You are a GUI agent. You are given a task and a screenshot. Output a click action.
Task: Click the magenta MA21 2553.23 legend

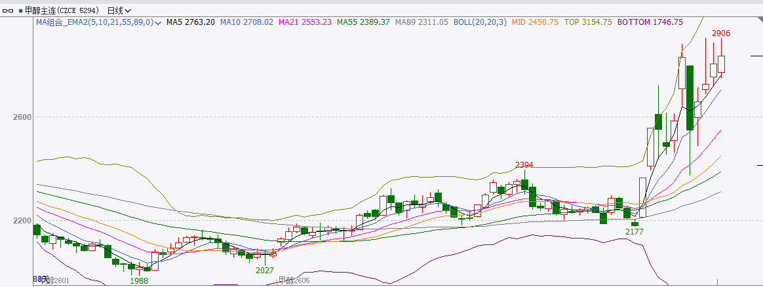[x=304, y=22]
